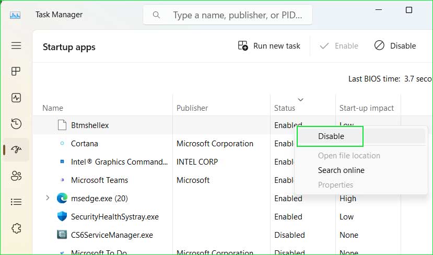Click the INTEL CORP publisher cell
Viewport: 433px width, 255px height.
(197, 162)
